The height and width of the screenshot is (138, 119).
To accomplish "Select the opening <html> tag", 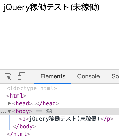I will (x=16, y=96).
